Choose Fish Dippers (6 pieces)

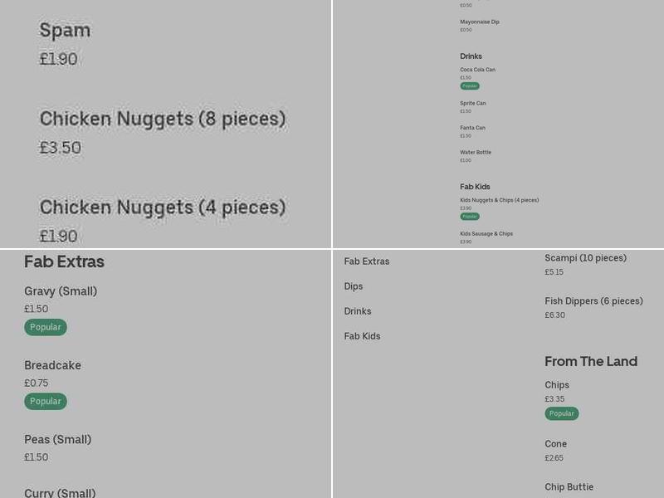pyautogui.click(x=593, y=301)
